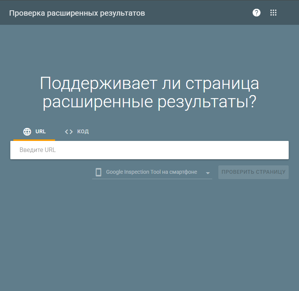Click the Проверка расширенных результатов title
This screenshot has height=291, width=299.
[x=77, y=13]
